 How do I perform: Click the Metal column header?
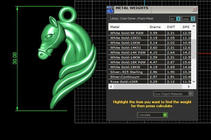point(128,27)
